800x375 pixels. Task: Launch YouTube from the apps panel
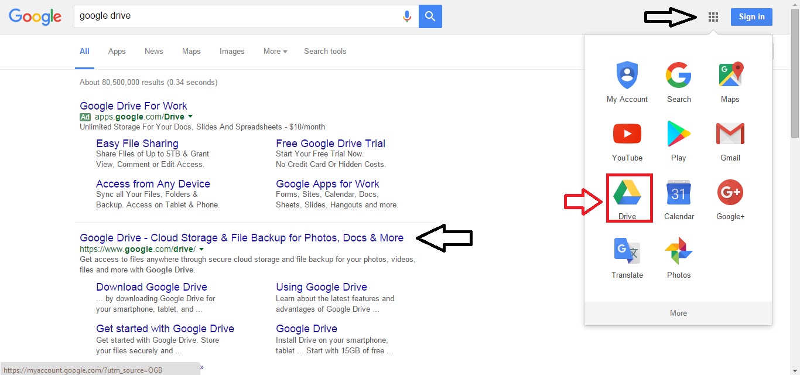click(627, 141)
